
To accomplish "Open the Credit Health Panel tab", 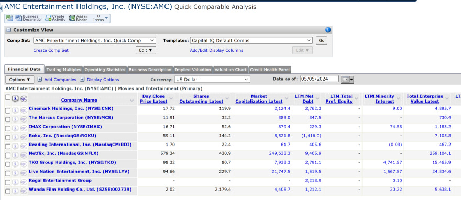I will (x=270, y=70).
